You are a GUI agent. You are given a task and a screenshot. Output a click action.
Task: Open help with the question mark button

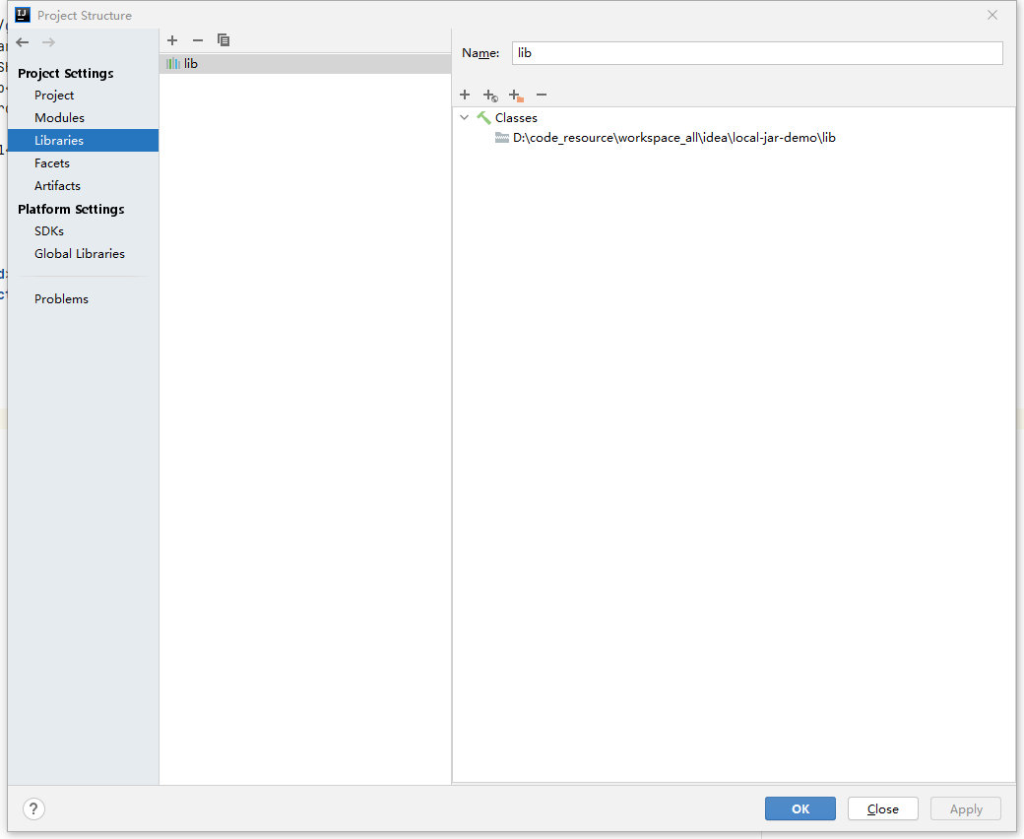coord(34,808)
